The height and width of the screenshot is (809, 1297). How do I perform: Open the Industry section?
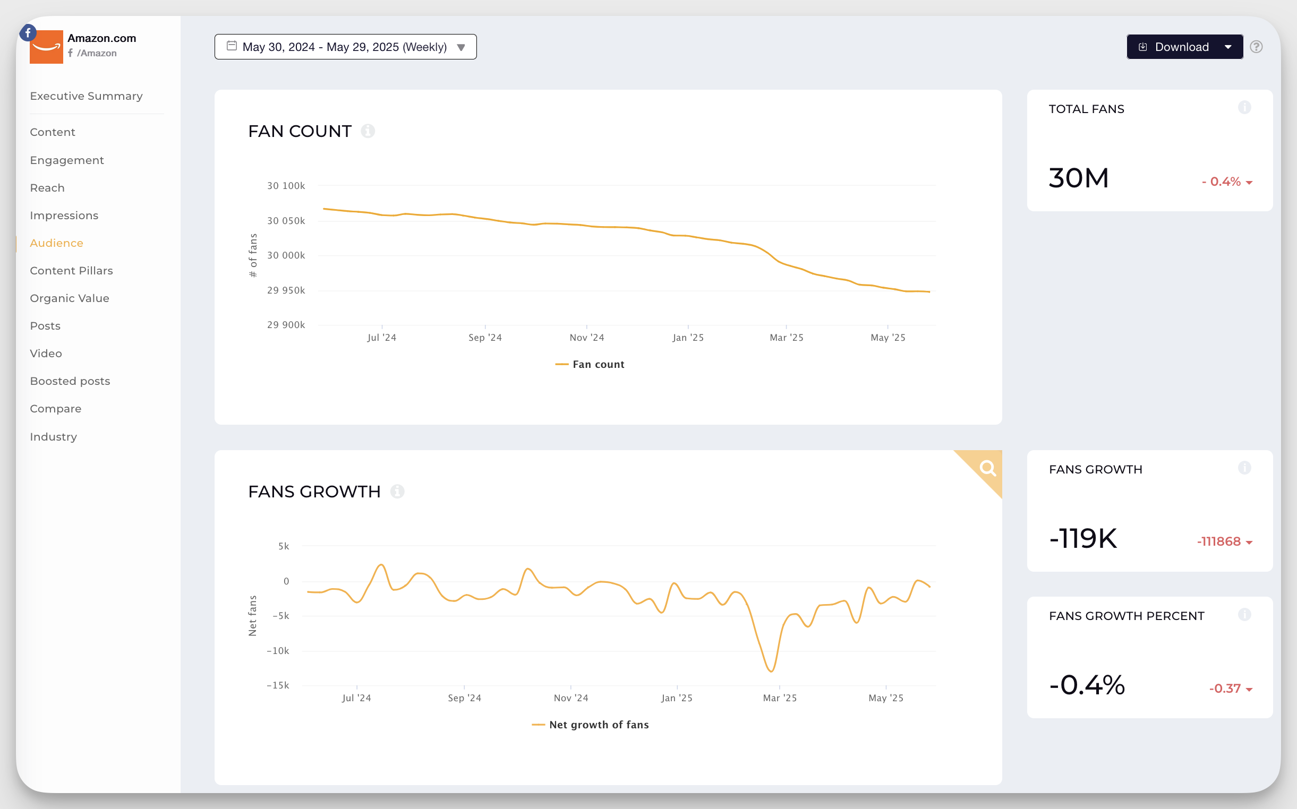[53, 436]
